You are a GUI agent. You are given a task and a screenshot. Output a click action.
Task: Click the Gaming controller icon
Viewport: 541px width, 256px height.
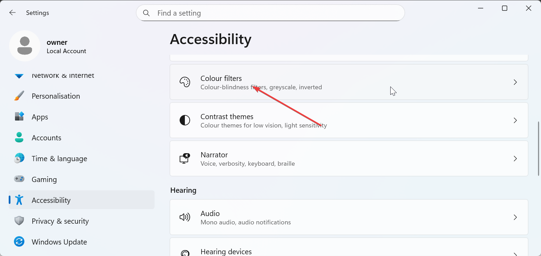(19, 179)
